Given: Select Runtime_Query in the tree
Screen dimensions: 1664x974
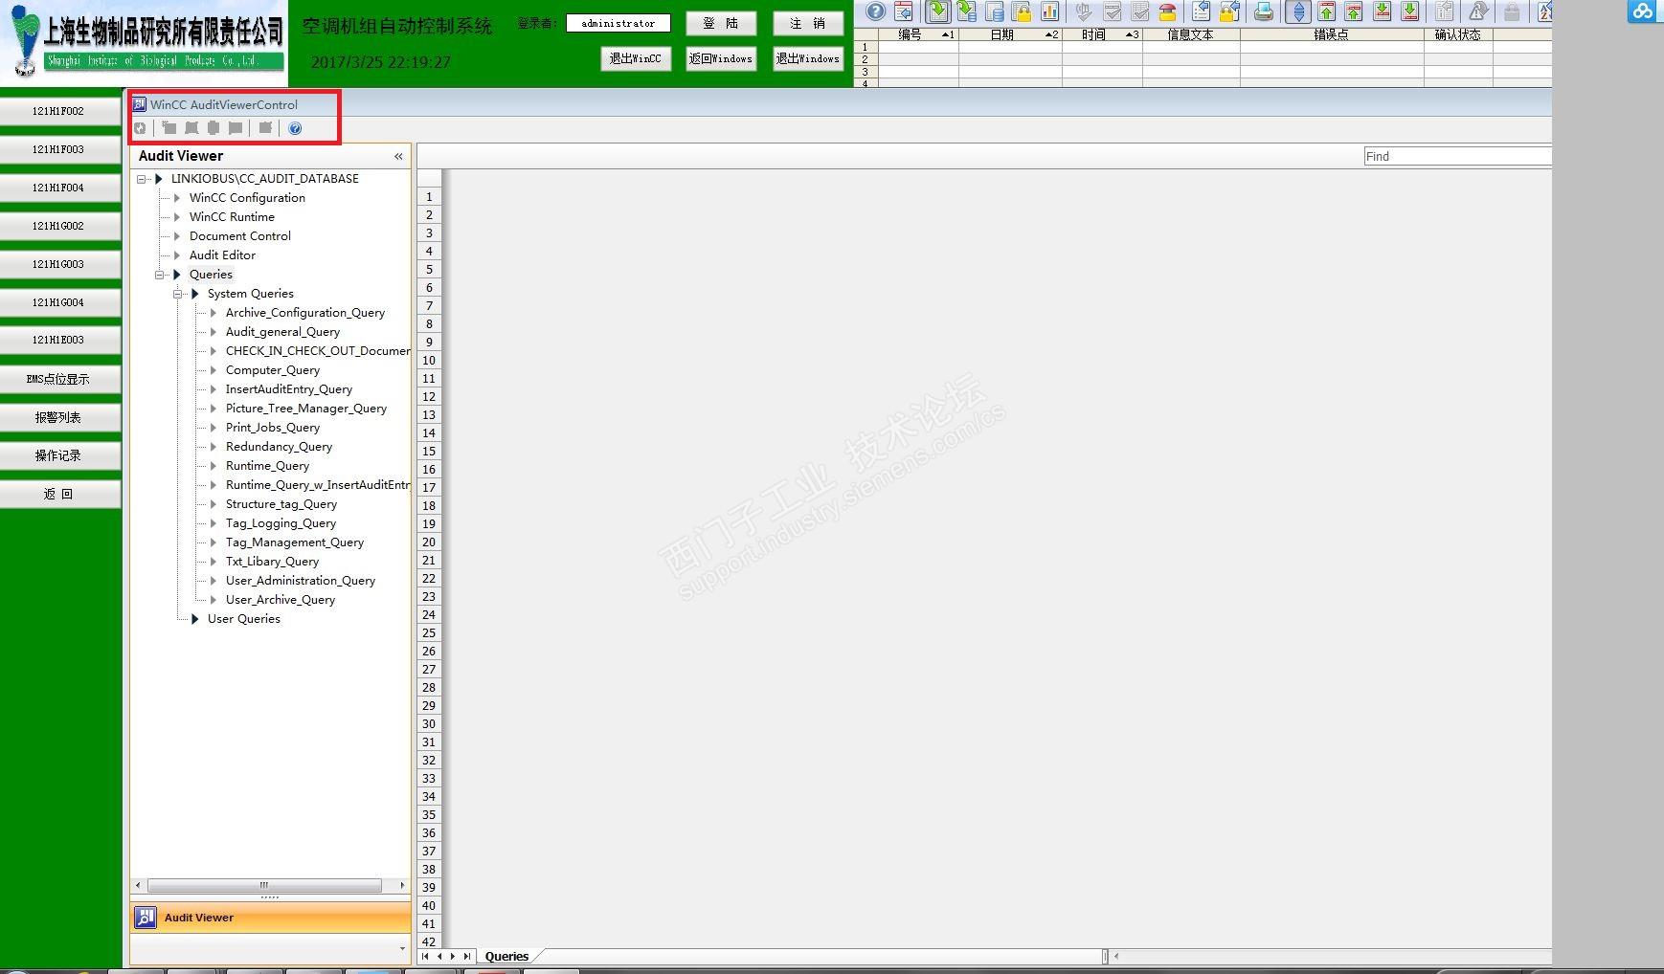Looking at the screenshot, I should (x=267, y=466).
